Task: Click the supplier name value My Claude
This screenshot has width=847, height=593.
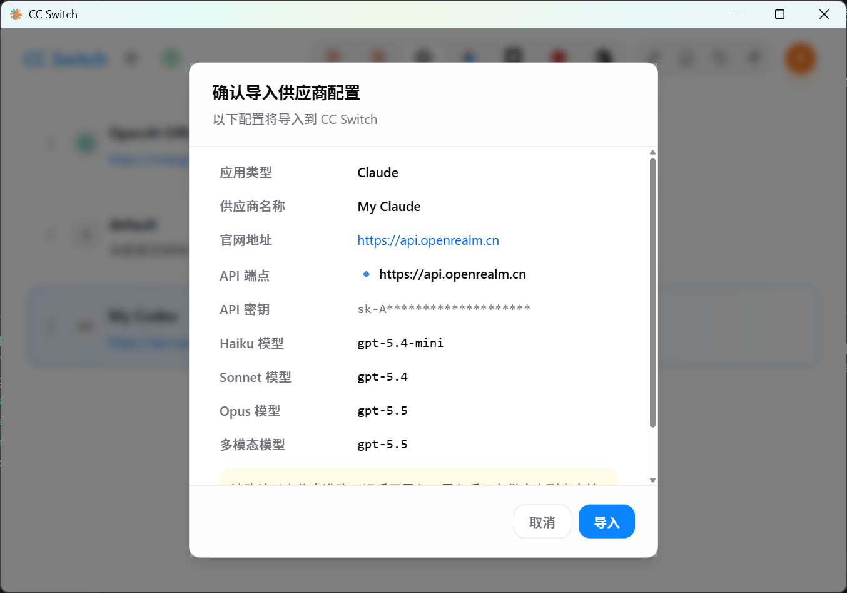Action: (389, 207)
